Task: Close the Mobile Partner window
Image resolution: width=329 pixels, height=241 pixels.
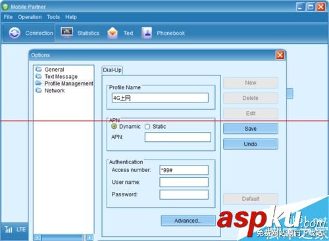Action: [x=321, y=7]
